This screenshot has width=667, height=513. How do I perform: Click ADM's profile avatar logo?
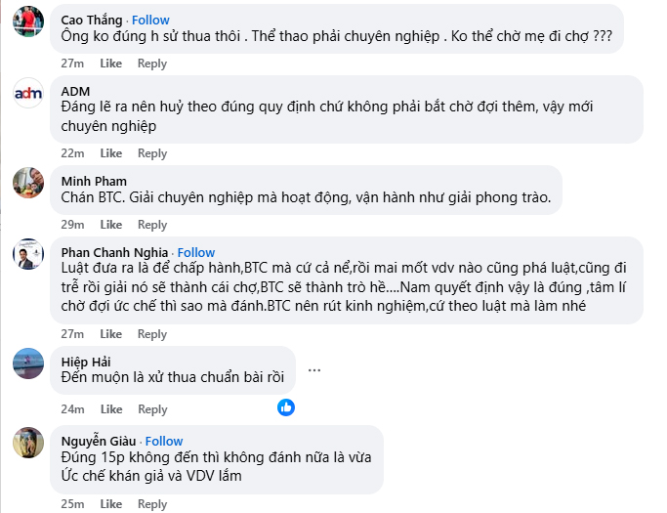coord(27,94)
